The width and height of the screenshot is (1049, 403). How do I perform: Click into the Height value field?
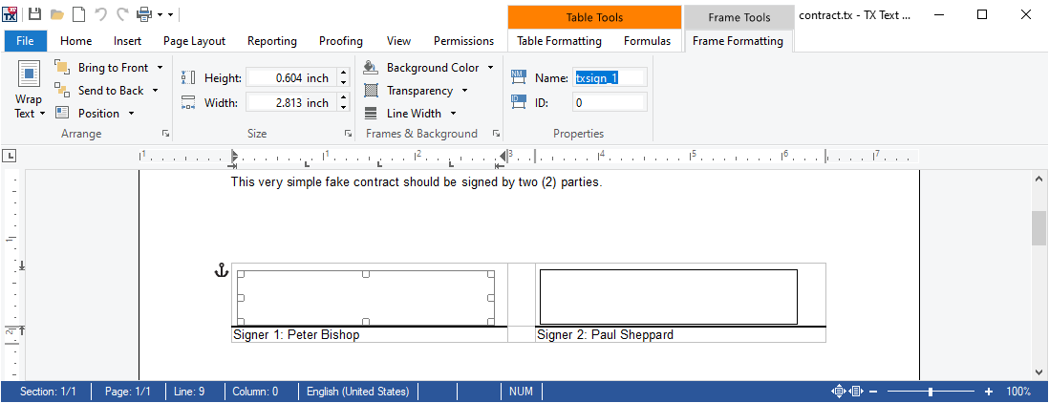tap(291, 78)
